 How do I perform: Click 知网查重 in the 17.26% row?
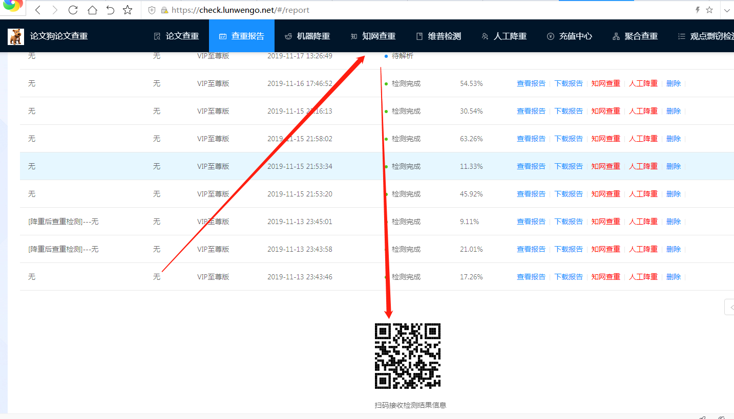(605, 277)
